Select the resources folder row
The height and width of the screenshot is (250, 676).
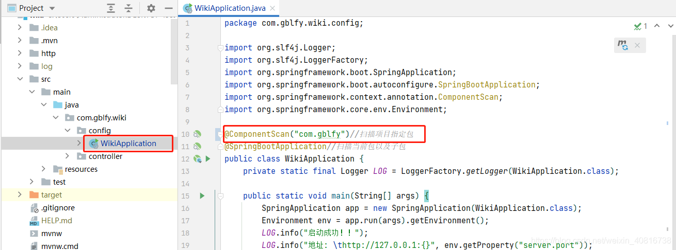point(89,169)
